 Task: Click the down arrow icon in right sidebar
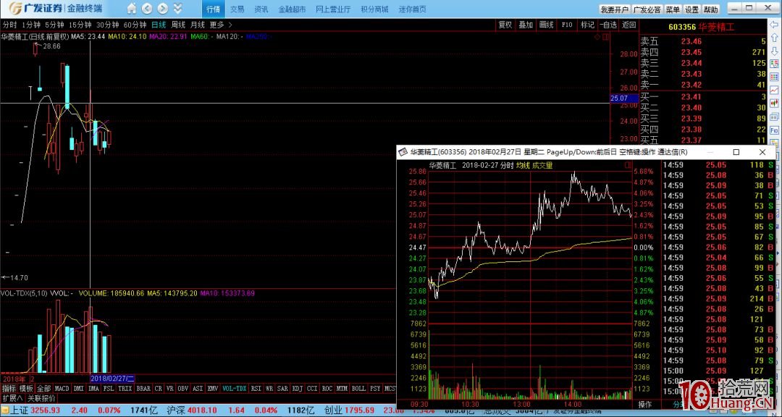[x=774, y=51]
